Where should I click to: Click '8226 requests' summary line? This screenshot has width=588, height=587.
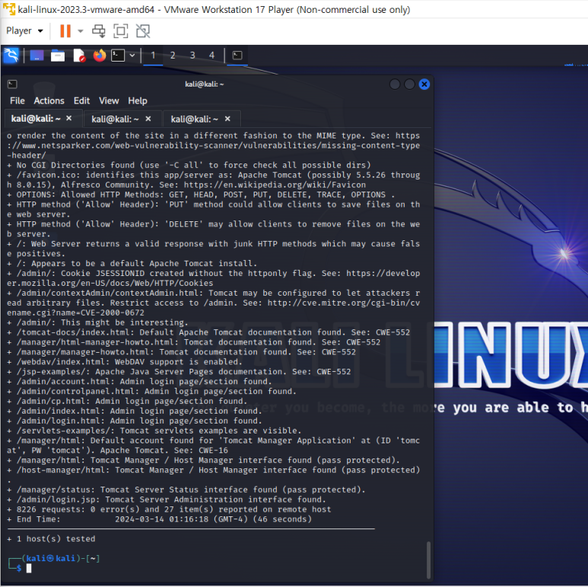point(169,509)
